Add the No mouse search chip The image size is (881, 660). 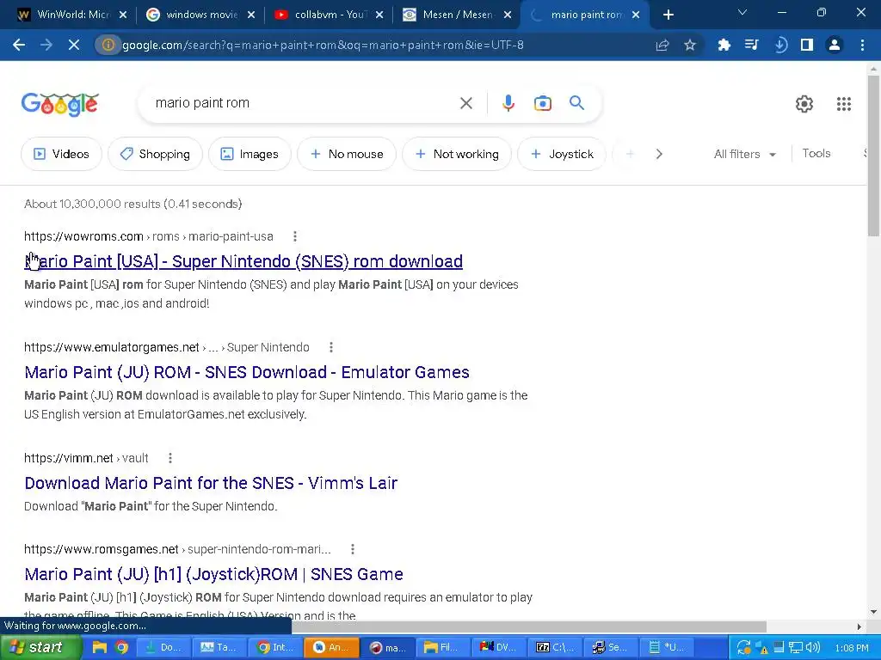pyautogui.click(x=347, y=154)
